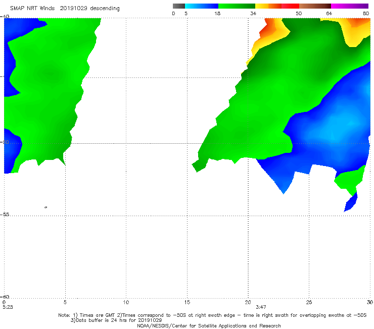Click the color bar label '64'
374x329 pixels.
pyautogui.click(x=329, y=14)
